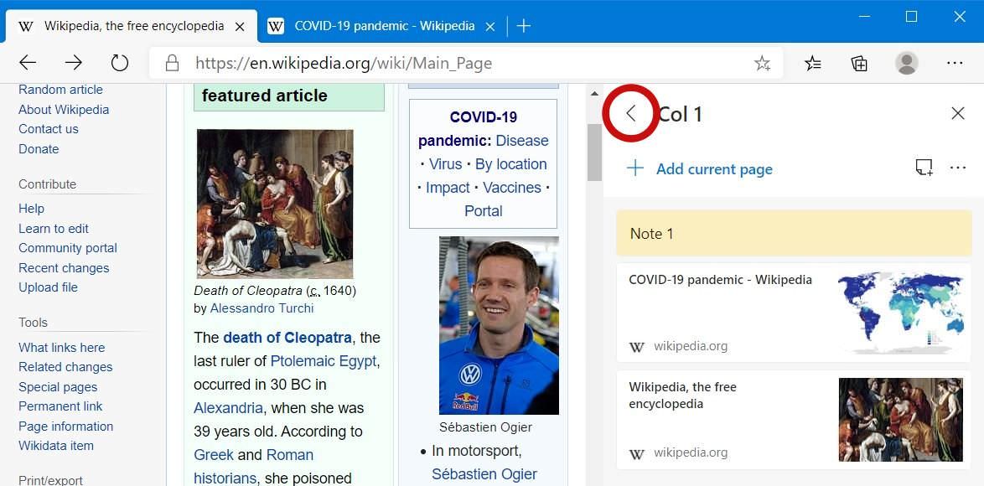This screenshot has width=984, height=486.
Task: Open the bold death of Cleopatra article link
Action: pos(287,338)
